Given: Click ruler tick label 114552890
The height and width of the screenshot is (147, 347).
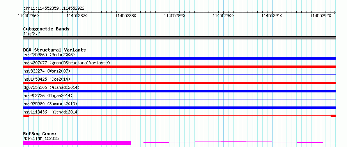Looking at the screenshot, I should click(175, 16).
